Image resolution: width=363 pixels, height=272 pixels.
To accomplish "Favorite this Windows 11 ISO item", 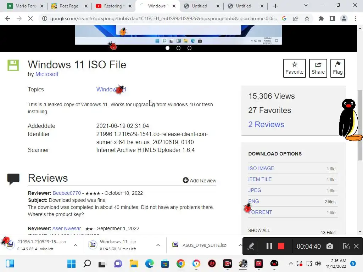I will point(295,68).
